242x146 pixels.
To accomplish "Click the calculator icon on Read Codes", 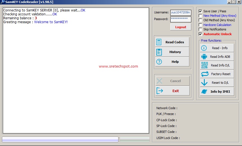I will tap(159, 42).
